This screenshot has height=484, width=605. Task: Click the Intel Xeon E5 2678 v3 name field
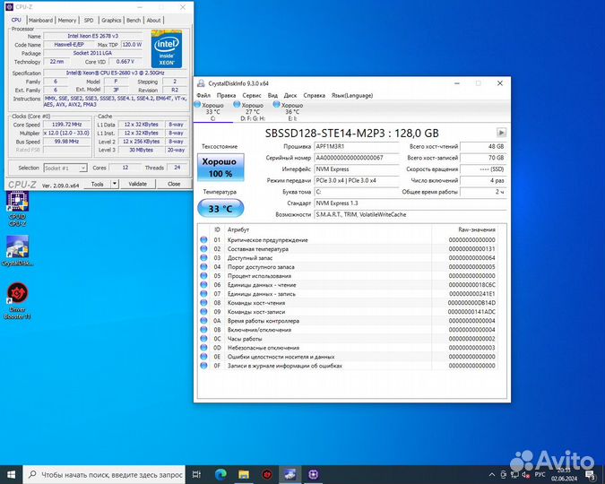click(92, 36)
